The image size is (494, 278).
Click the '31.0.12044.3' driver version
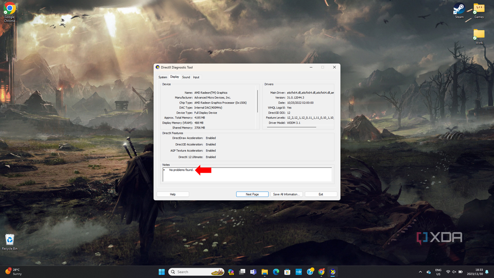click(x=295, y=98)
